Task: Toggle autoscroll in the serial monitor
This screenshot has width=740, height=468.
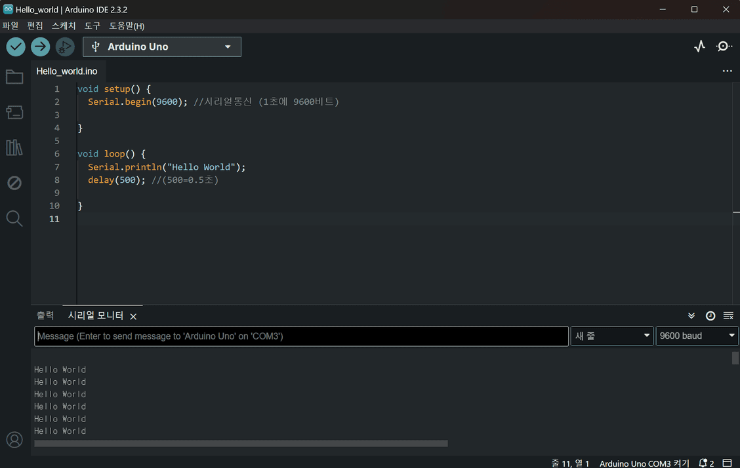Action: [691, 316]
